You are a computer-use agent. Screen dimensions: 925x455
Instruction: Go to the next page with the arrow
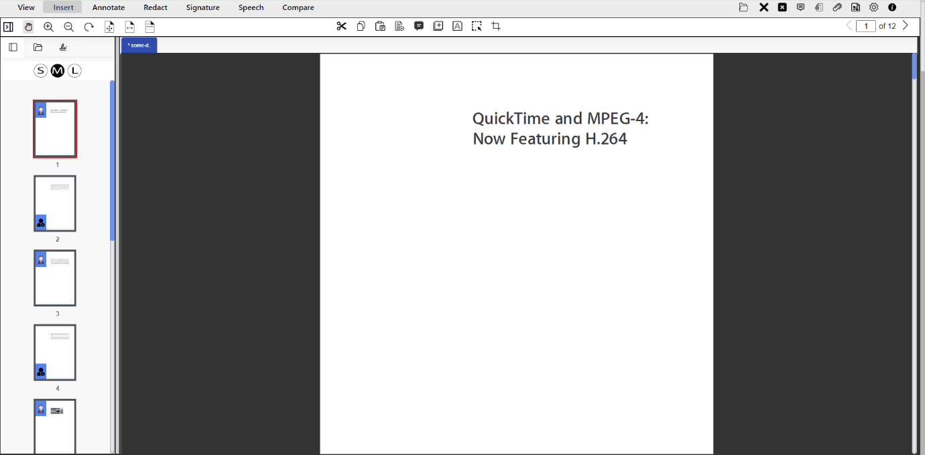[x=905, y=25]
